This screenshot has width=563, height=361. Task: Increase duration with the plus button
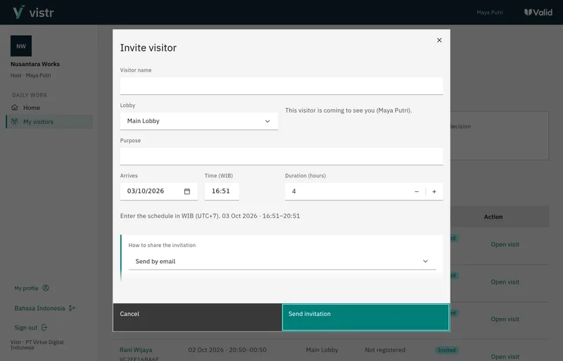[434, 192]
